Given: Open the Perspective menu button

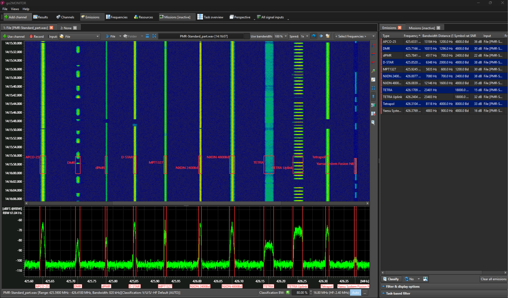Looking at the screenshot, I should pyautogui.click(x=240, y=17).
